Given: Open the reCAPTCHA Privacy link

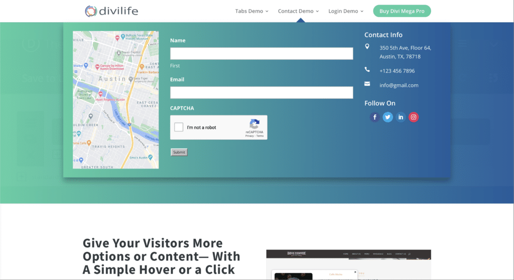Looking at the screenshot, I should tap(249, 136).
